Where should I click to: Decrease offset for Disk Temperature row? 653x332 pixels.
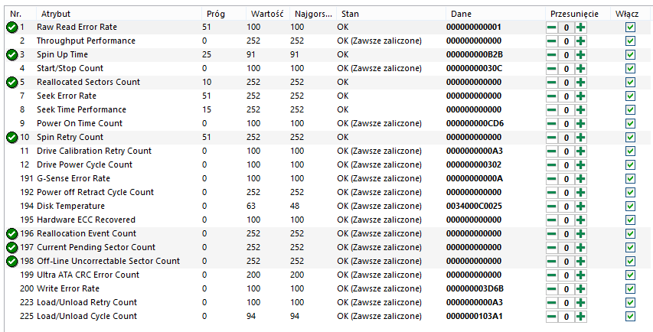pyautogui.click(x=551, y=207)
